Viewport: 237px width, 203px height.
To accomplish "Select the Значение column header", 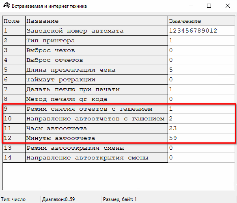I will click(x=201, y=21).
